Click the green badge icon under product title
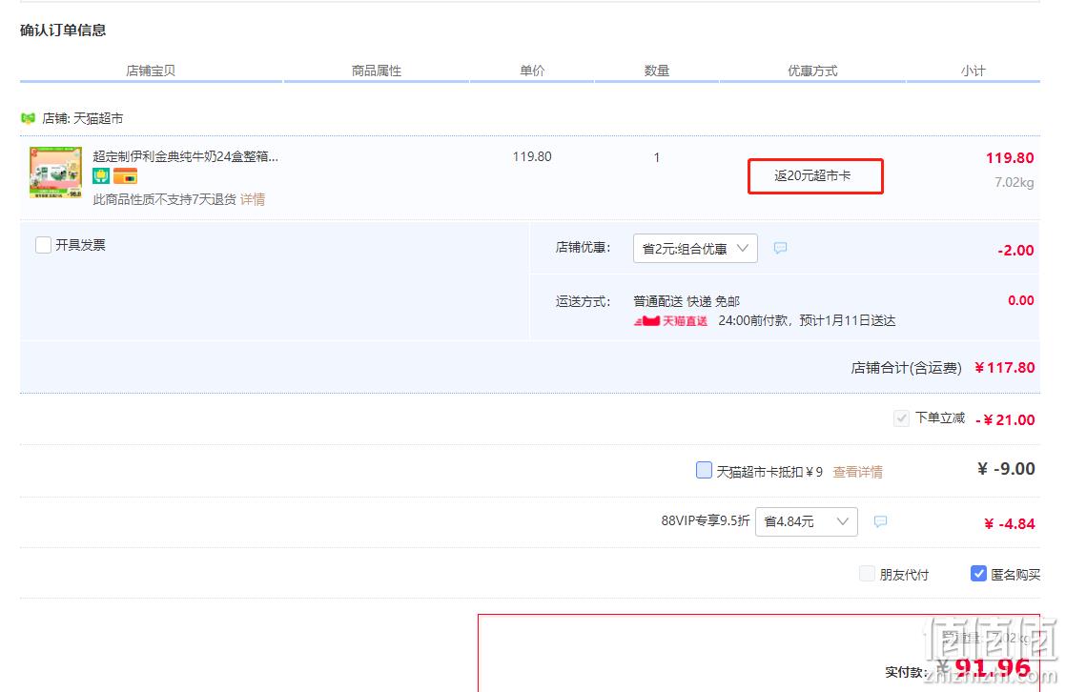The width and height of the screenshot is (1066, 692). [101, 176]
